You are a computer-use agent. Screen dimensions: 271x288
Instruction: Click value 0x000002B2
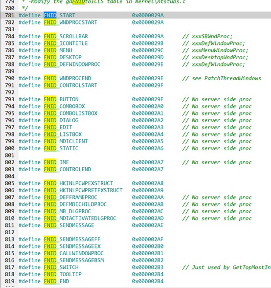148,260
